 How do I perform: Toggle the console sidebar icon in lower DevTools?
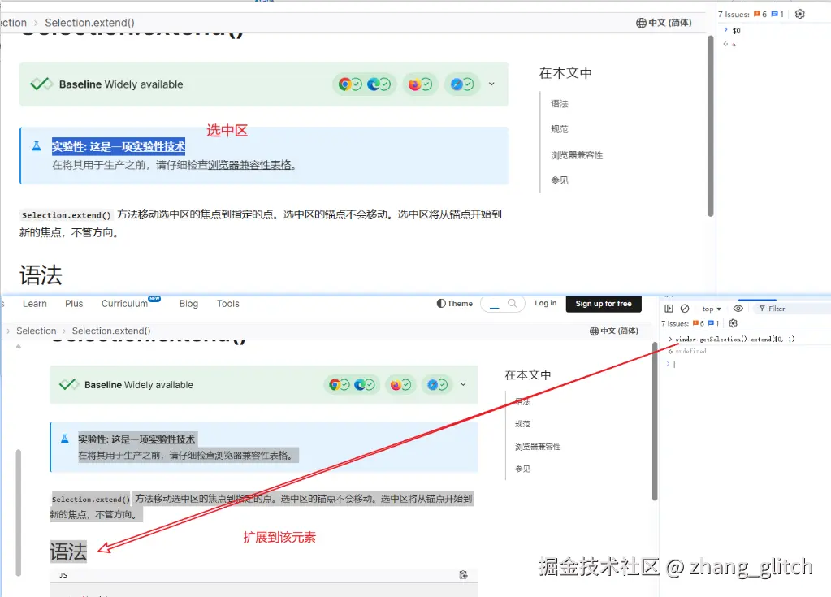669,309
